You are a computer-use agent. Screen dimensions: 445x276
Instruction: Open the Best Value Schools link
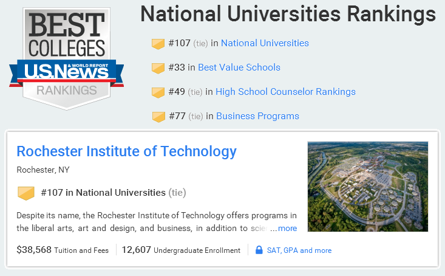(x=239, y=67)
